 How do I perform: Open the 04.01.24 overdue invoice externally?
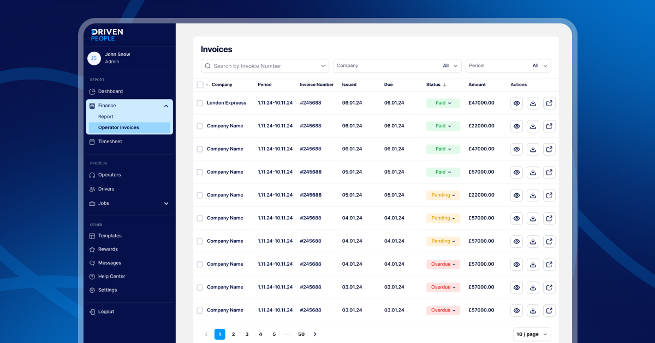[x=549, y=264]
